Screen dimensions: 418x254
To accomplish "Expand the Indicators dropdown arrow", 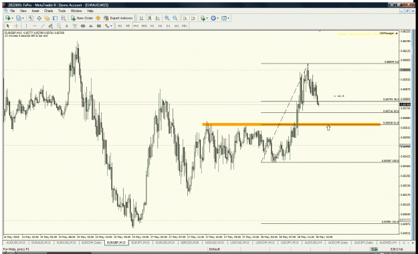I will point(207,18).
